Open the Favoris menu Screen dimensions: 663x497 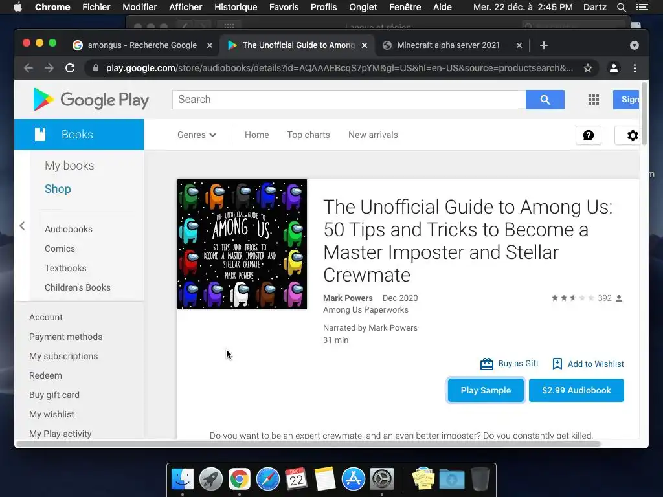pyautogui.click(x=284, y=7)
